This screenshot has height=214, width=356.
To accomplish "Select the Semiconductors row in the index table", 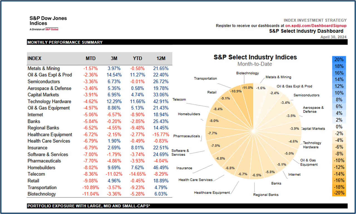I will pyautogui.click(x=43, y=82).
